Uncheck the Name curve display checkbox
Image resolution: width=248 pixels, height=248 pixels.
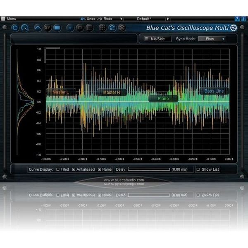[x=100, y=169]
